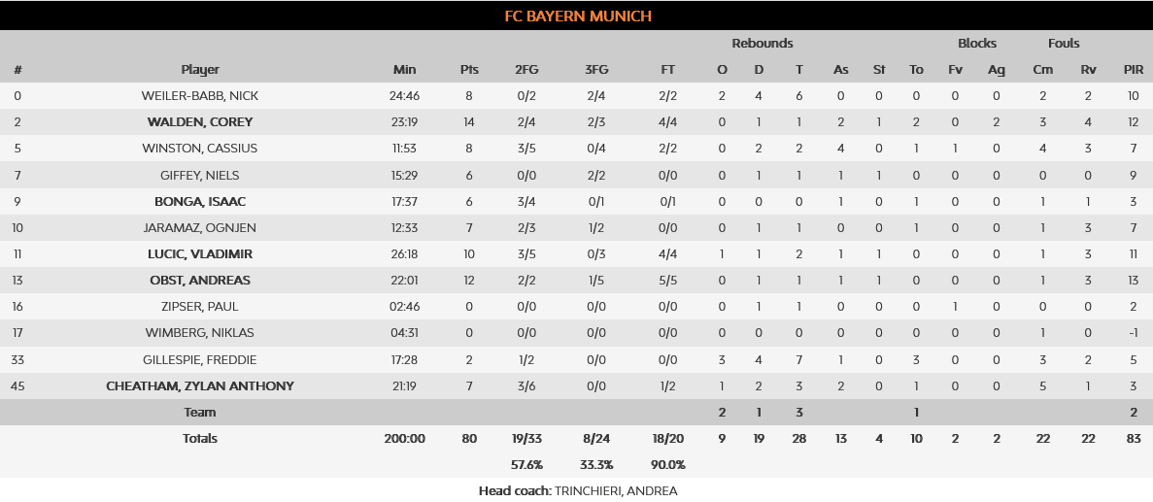Click the FC Bayern Munich title
1153x502 pixels.
(577, 16)
